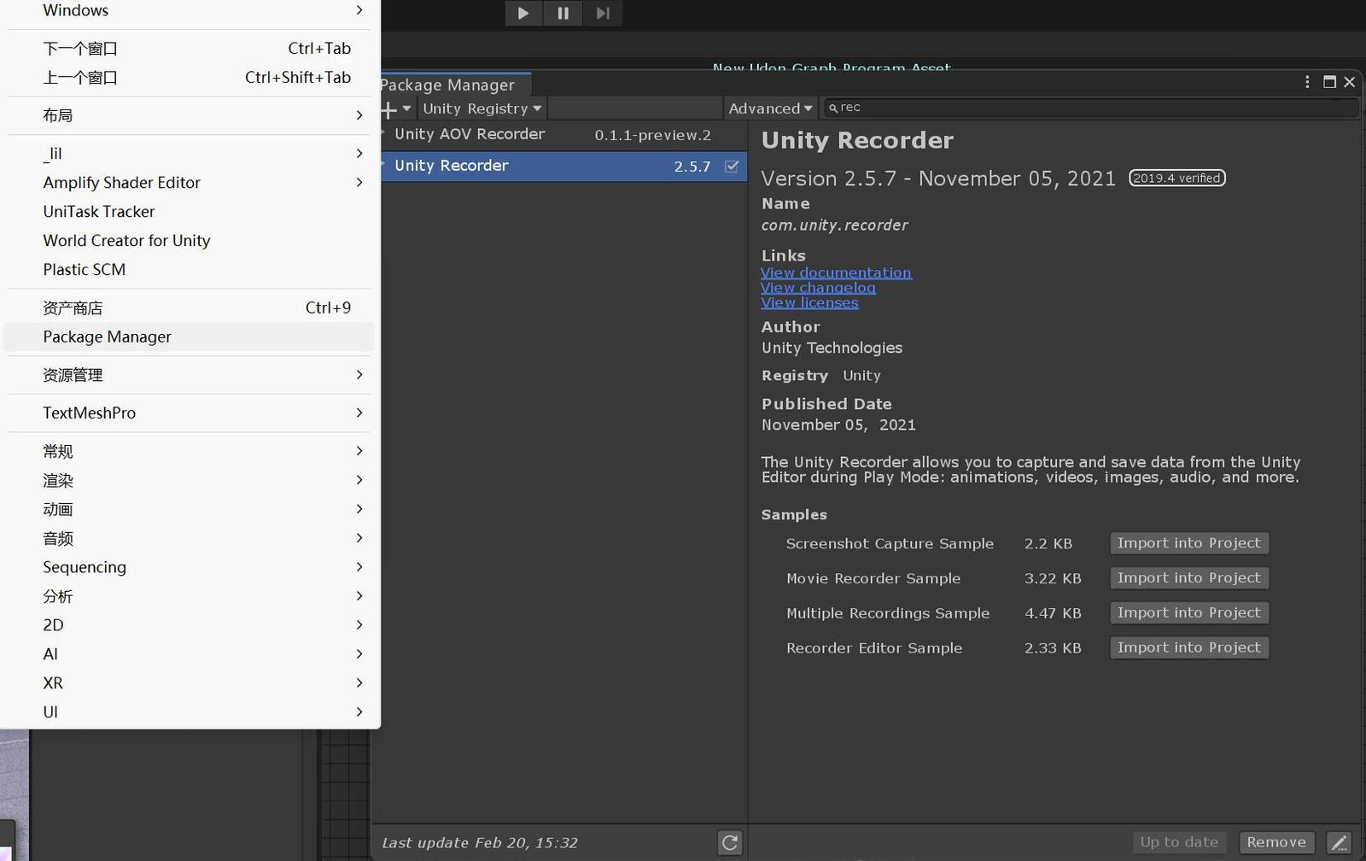
Task: Expand the 分析 submenu
Action: coord(190,596)
